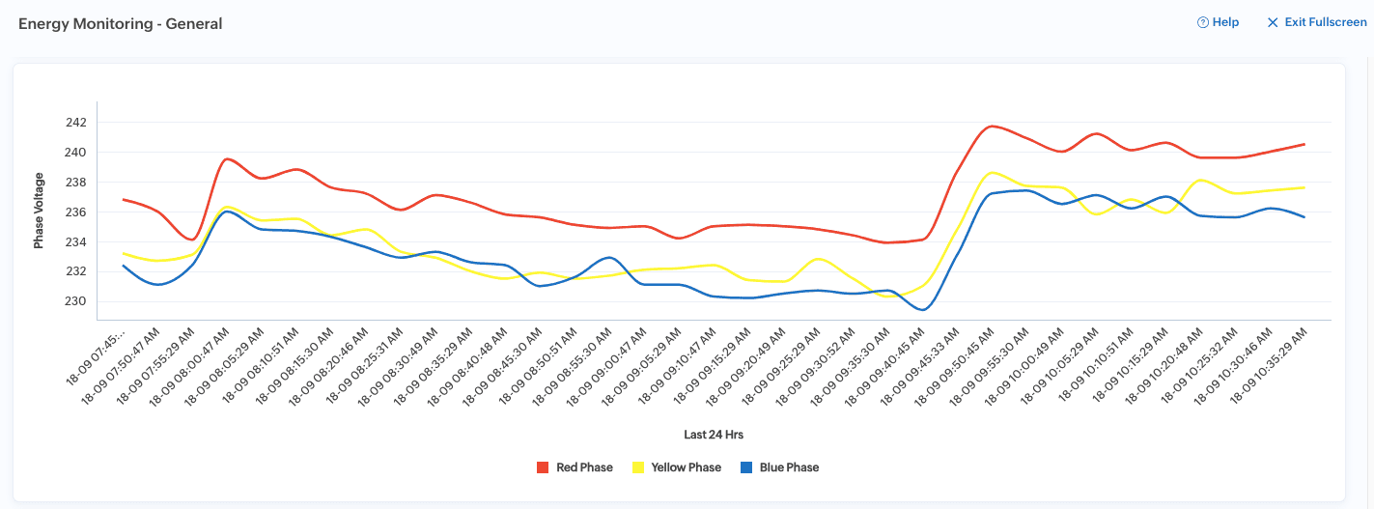Toggle the Red Phase series label

[584, 467]
